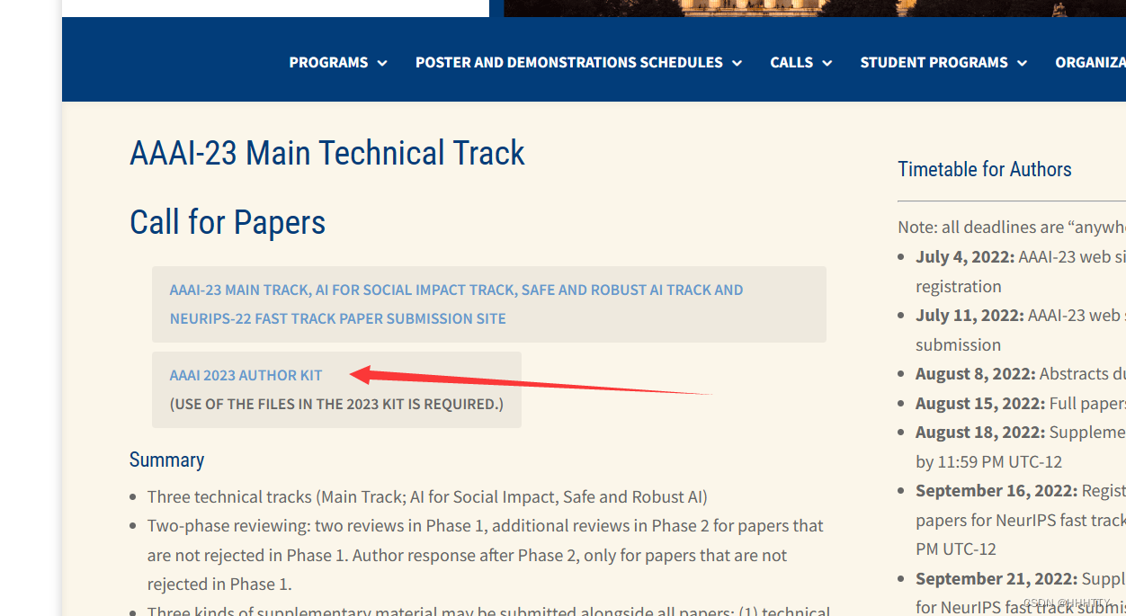Select the 'July 4, 2022:' timetable entry
Image resolution: width=1126 pixels, height=616 pixels.
tap(1021, 272)
